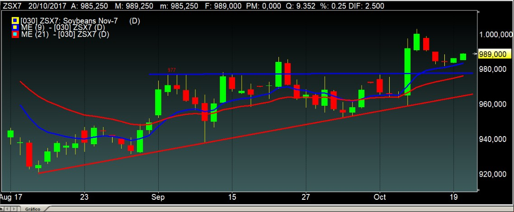Image resolution: width=514 pixels, height=212 pixels.
Task: Open the Gráfico tab
Action: [33, 209]
